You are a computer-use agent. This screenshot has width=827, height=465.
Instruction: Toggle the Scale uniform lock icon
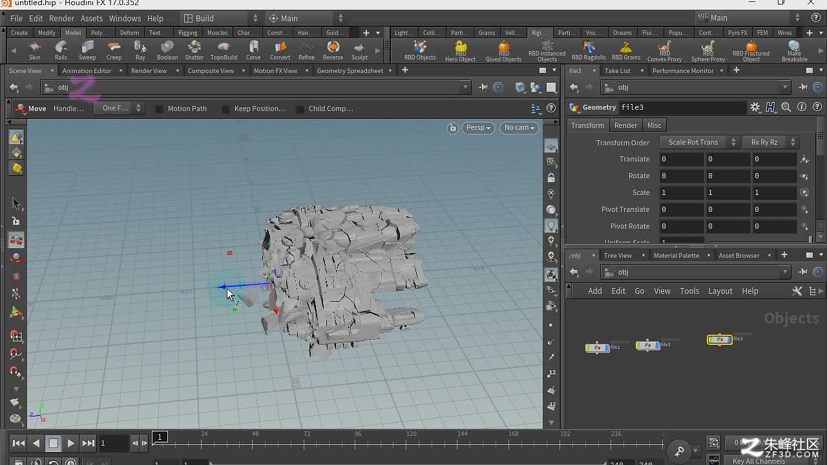[x=804, y=192]
